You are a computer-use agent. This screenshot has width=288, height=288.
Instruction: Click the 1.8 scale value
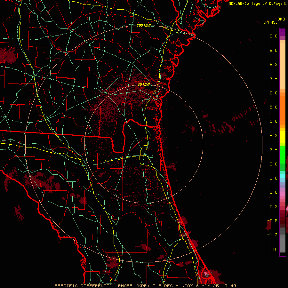point(274,178)
